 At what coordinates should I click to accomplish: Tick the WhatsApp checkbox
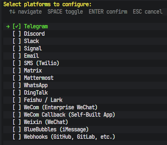click(17, 85)
